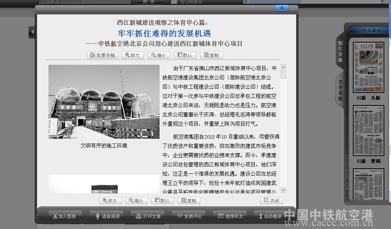Post a comment via 发表评论
The height and width of the screenshot is (229, 391).
point(190,216)
